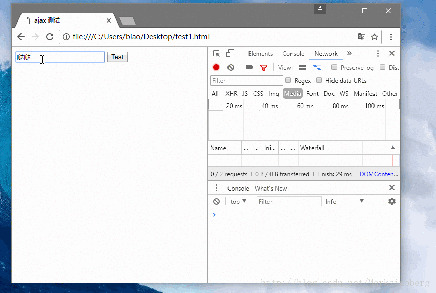
Task: Switch to the Elements tab
Action: 260,54
